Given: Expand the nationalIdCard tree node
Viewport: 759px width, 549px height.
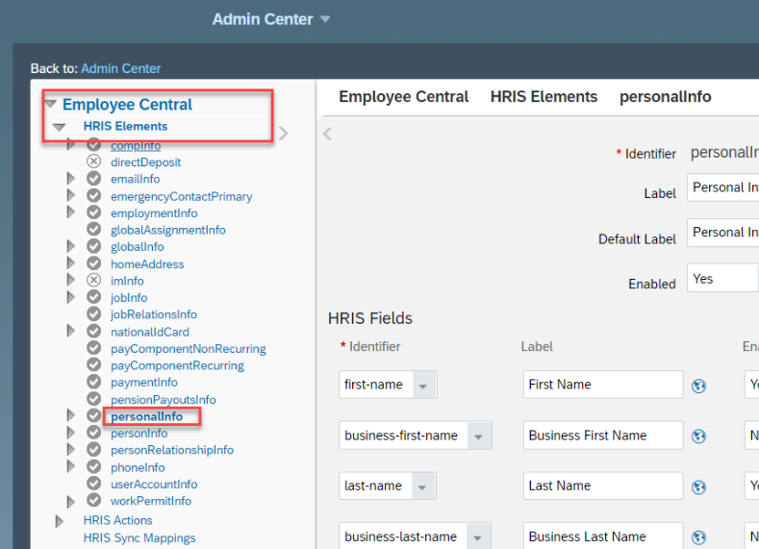Looking at the screenshot, I should (x=70, y=331).
